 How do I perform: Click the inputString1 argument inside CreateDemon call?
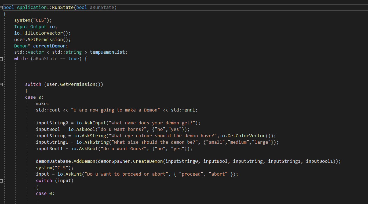click(284, 161)
